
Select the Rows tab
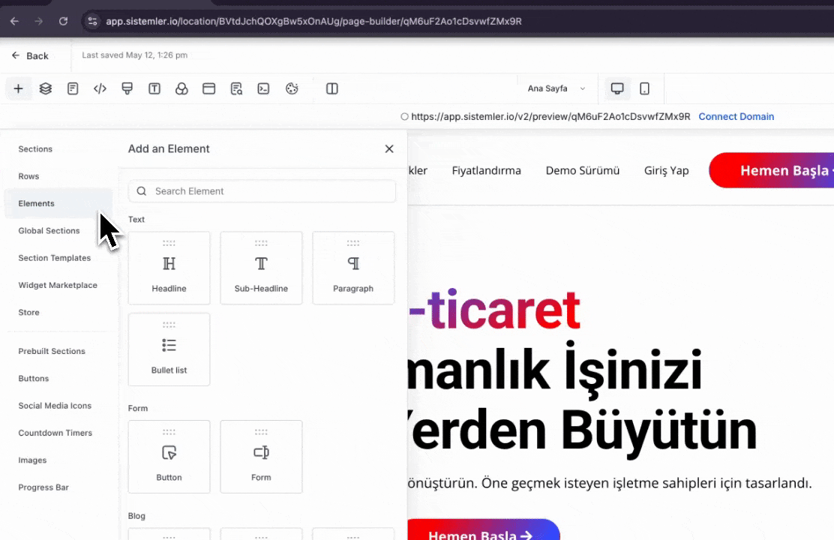pyautogui.click(x=28, y=176)
